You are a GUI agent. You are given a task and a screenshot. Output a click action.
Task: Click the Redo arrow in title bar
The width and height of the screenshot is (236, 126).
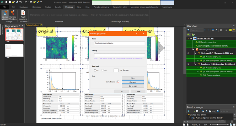click(x=26, y=2)
